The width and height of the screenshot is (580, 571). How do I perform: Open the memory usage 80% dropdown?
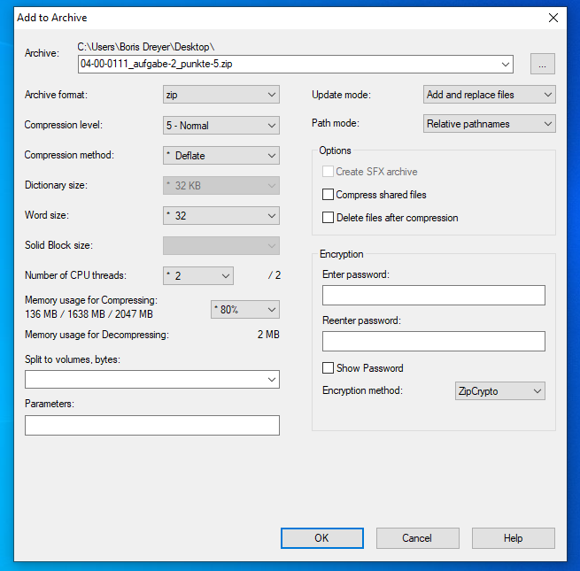244,309
